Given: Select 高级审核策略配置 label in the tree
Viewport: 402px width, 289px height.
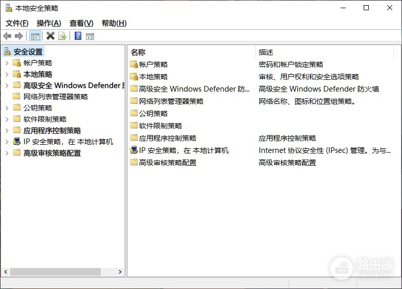Looking at the screenshot, I should 52,153.
